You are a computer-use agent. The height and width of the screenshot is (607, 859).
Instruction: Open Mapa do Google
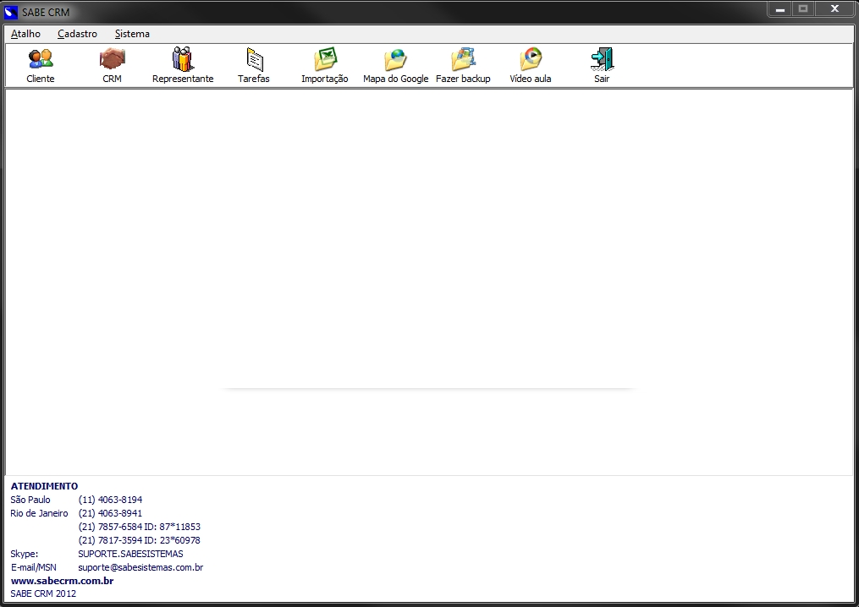pos(395,63)
